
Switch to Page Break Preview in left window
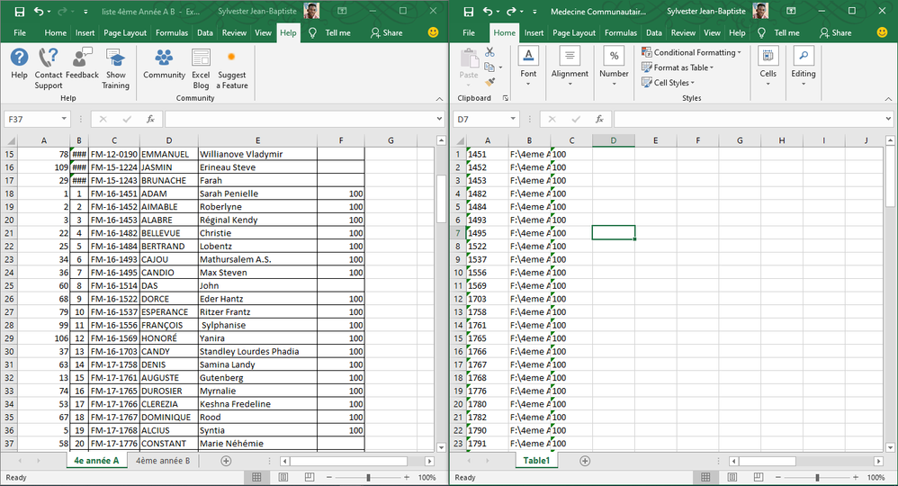point(310,477)
